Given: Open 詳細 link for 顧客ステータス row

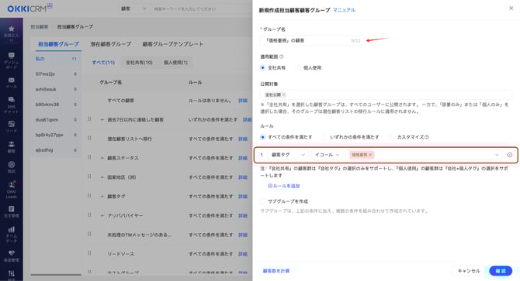Looking at the screenshot, I should [x=243, y=158].
